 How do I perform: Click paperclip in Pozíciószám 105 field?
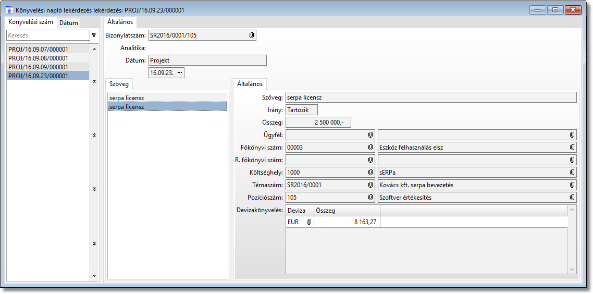[370, 198]
